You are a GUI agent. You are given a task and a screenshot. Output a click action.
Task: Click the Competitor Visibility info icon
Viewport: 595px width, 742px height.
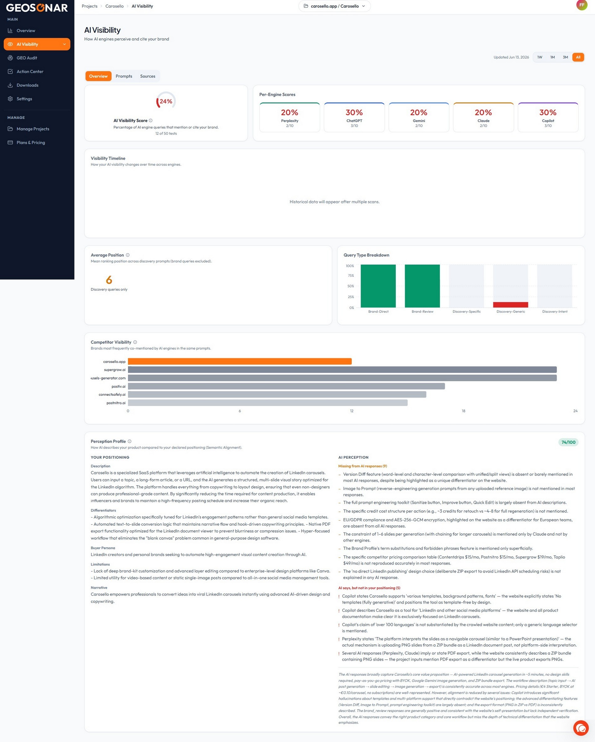point(135,342)
